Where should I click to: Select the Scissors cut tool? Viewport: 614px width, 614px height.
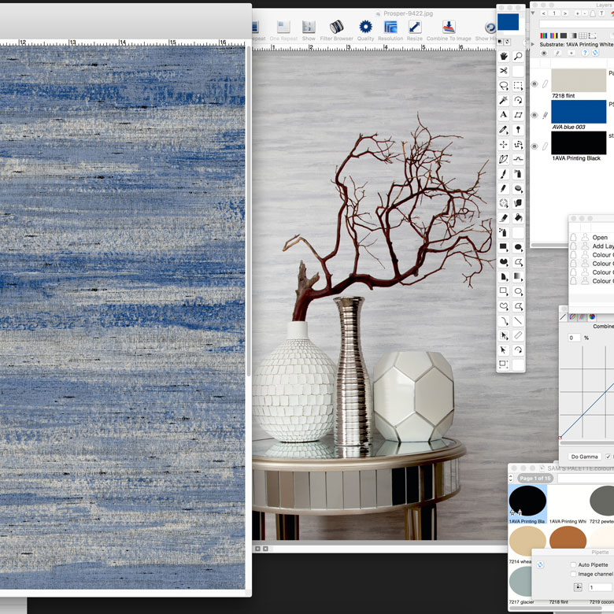pyautogui.click(x=504, y=71)
